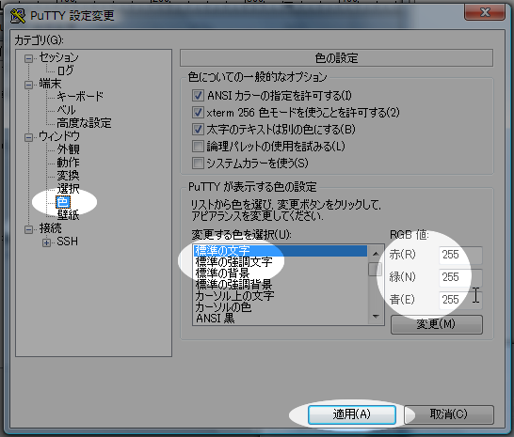Collapse the 端末 tree node
The width and height of the screenshot is (514, 437).
(29, 85)
